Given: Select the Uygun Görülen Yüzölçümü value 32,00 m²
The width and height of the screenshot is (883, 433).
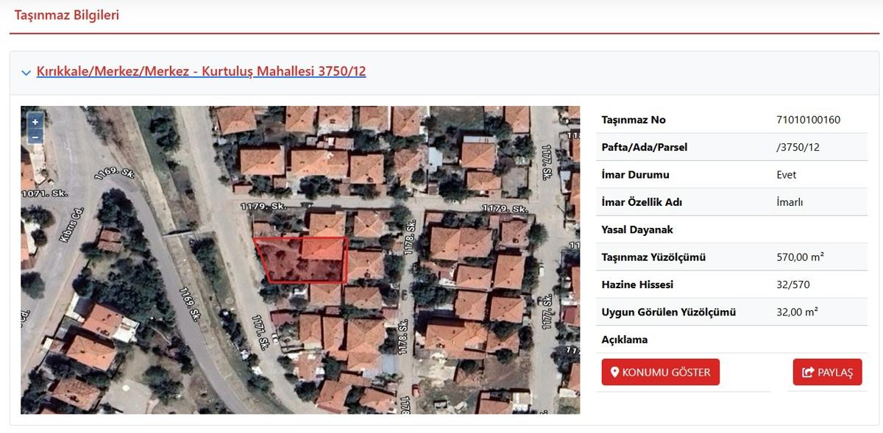Looking at the screenshot, I should (797, 312).
